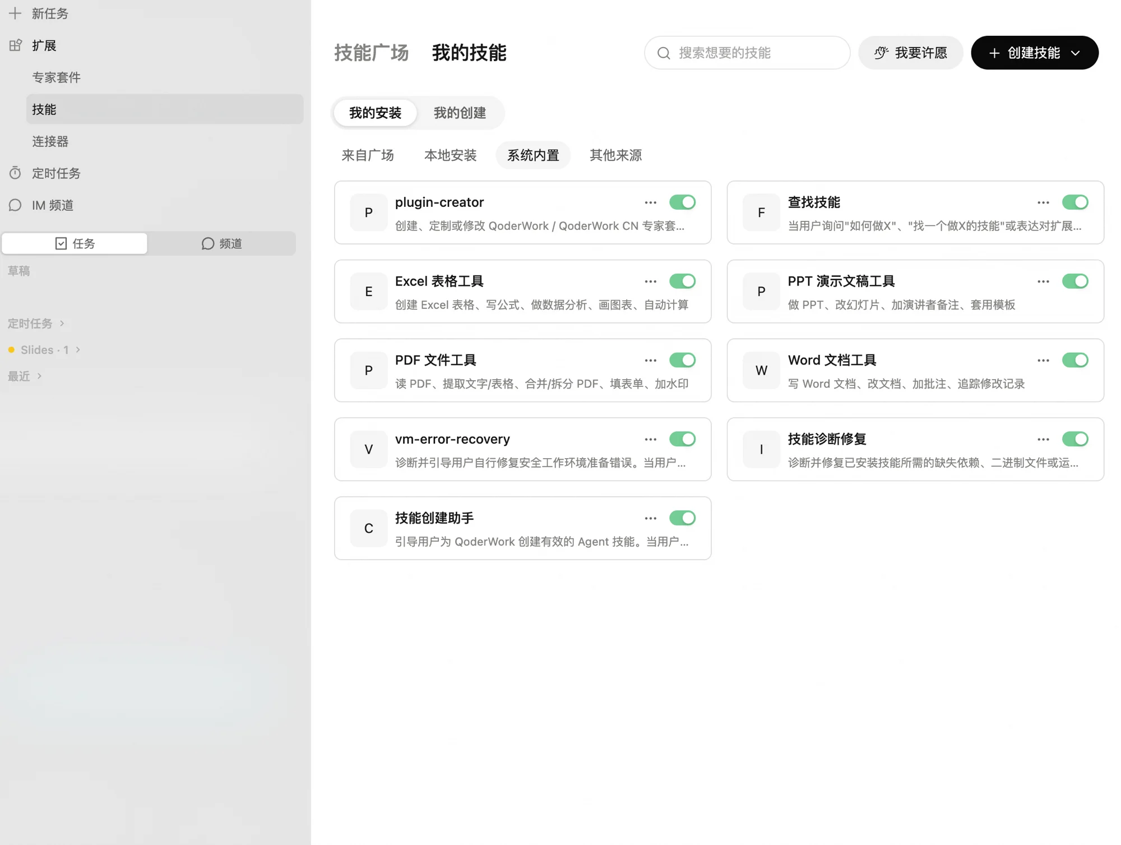Open more options for vm-error-recovery
This screenshot has height=845, width=1121.
(650, 440)
